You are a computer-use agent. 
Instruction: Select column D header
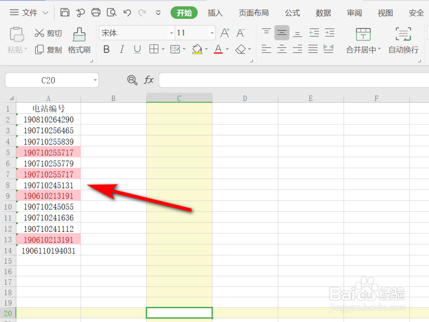click(245, 98)
